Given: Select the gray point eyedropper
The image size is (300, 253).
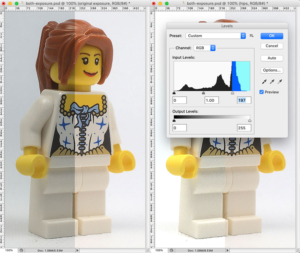Looking at the screenshot, I should pyautogui.click(x=272, y=82).
